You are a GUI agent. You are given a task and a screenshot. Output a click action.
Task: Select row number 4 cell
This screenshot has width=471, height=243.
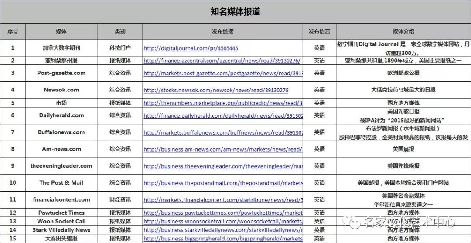coord(13,90)
